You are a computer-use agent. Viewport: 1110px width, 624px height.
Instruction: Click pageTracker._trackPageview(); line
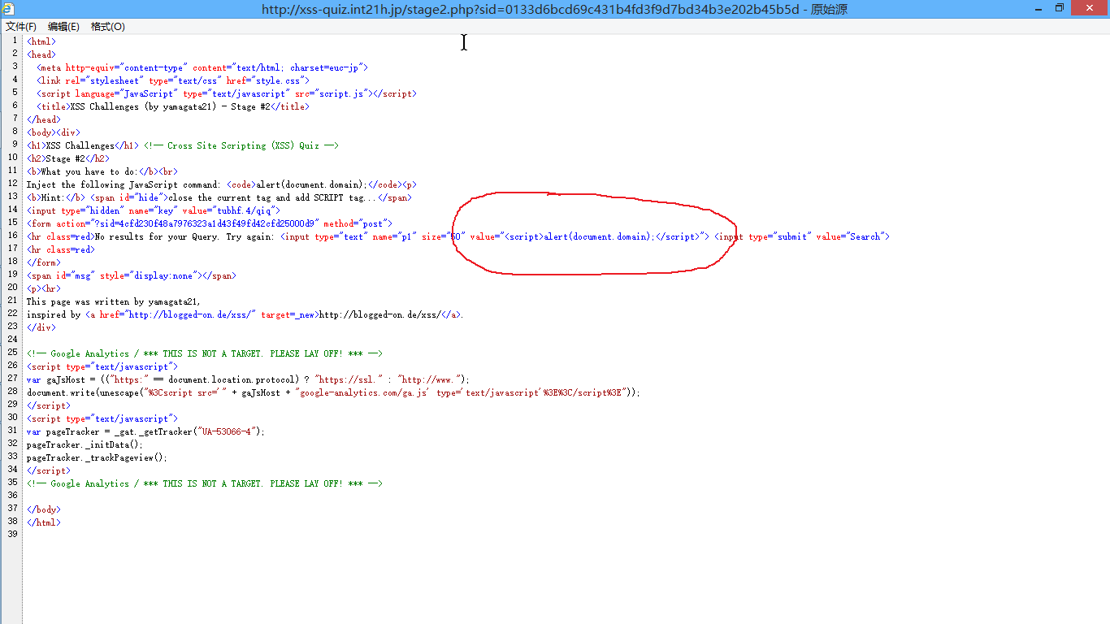(x=98, y=457)
